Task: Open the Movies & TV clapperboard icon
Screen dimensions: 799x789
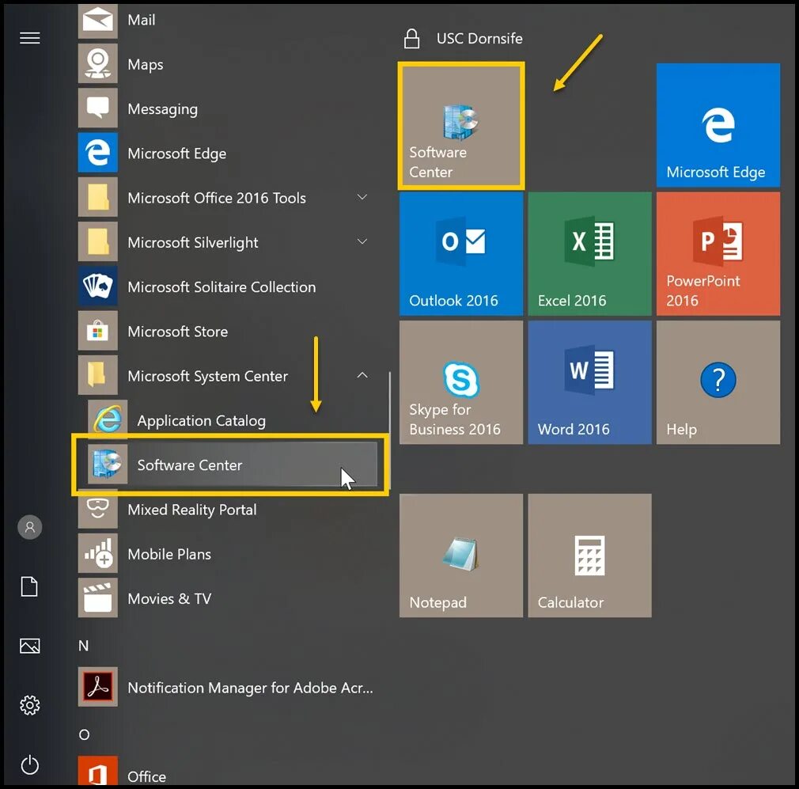Action: tap(97, 597)
